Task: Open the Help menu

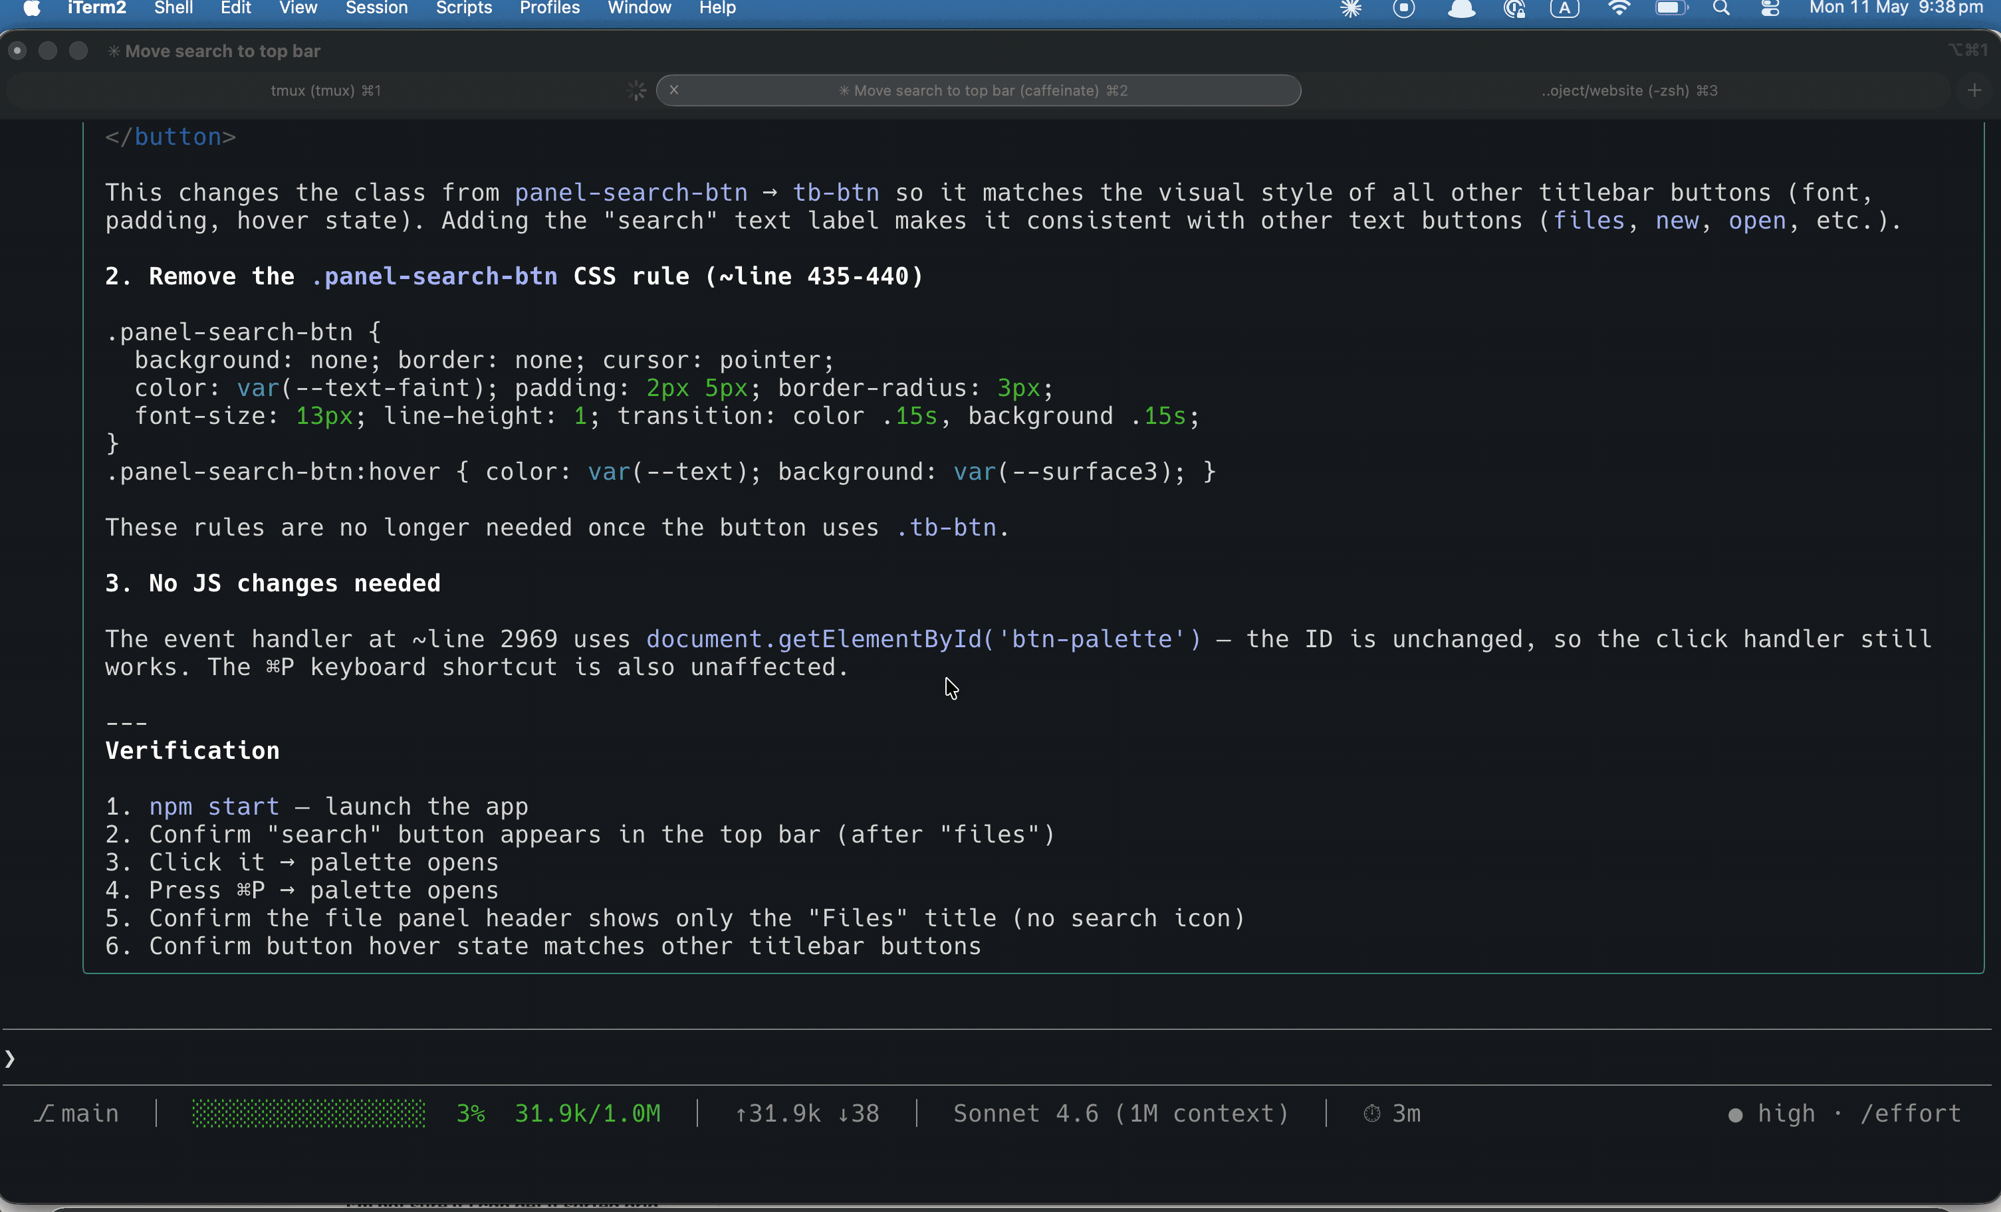Action: click(717, 8)
